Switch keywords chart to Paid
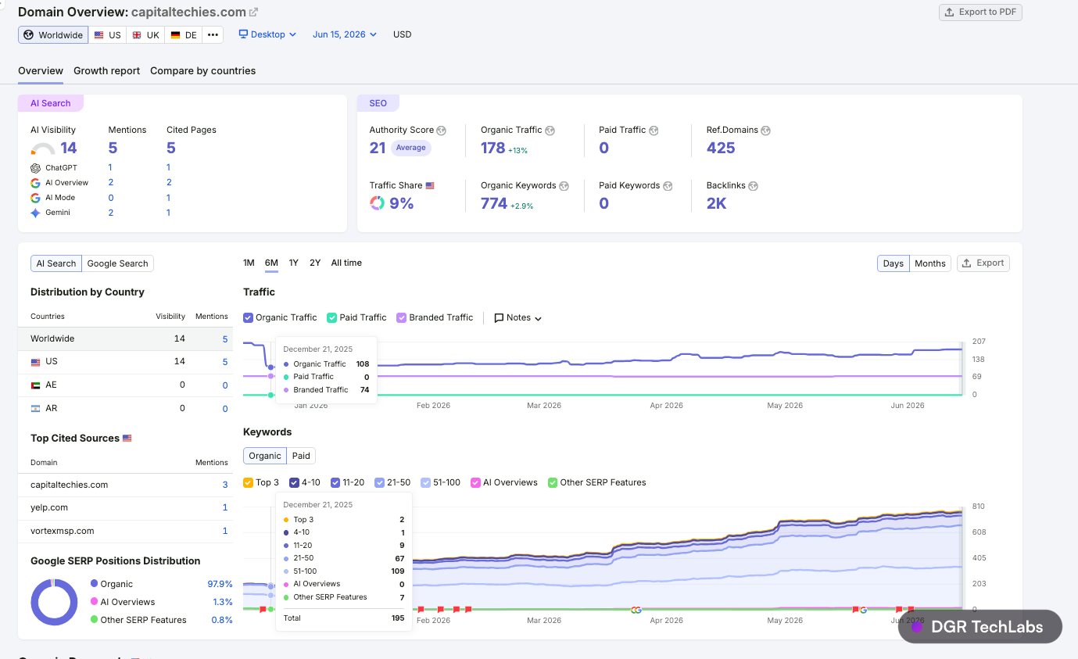This screenshot has width=1078, height=659. (x=301, y=456)
